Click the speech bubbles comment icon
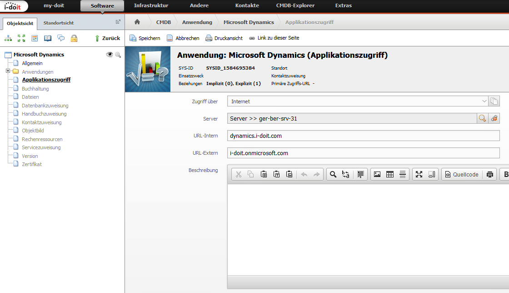Viewport: 509px width, 293px height. [61, 38]
